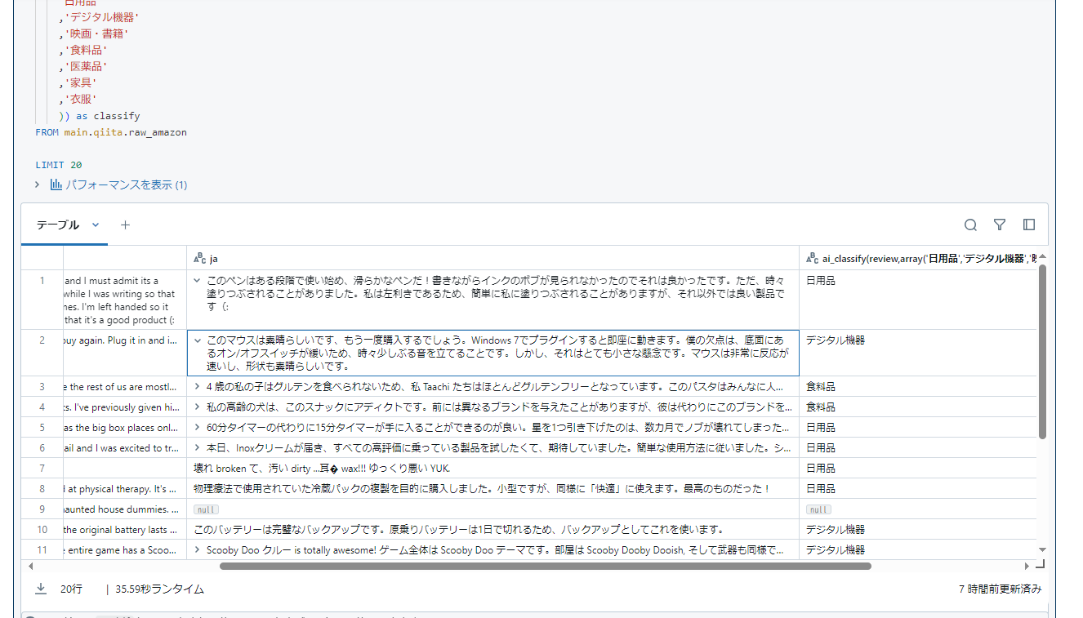Image resolution: width=1083 pixels, height=618 pixels.
Task: Add a new visualization tab with plus icon
Action: (125, 225)
